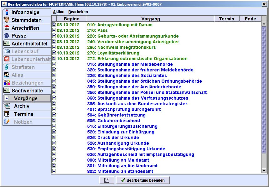Click document icon of 315: Stellungnahme der Meldebehörde
Screen dimensions: 269x187
point(54,64)
